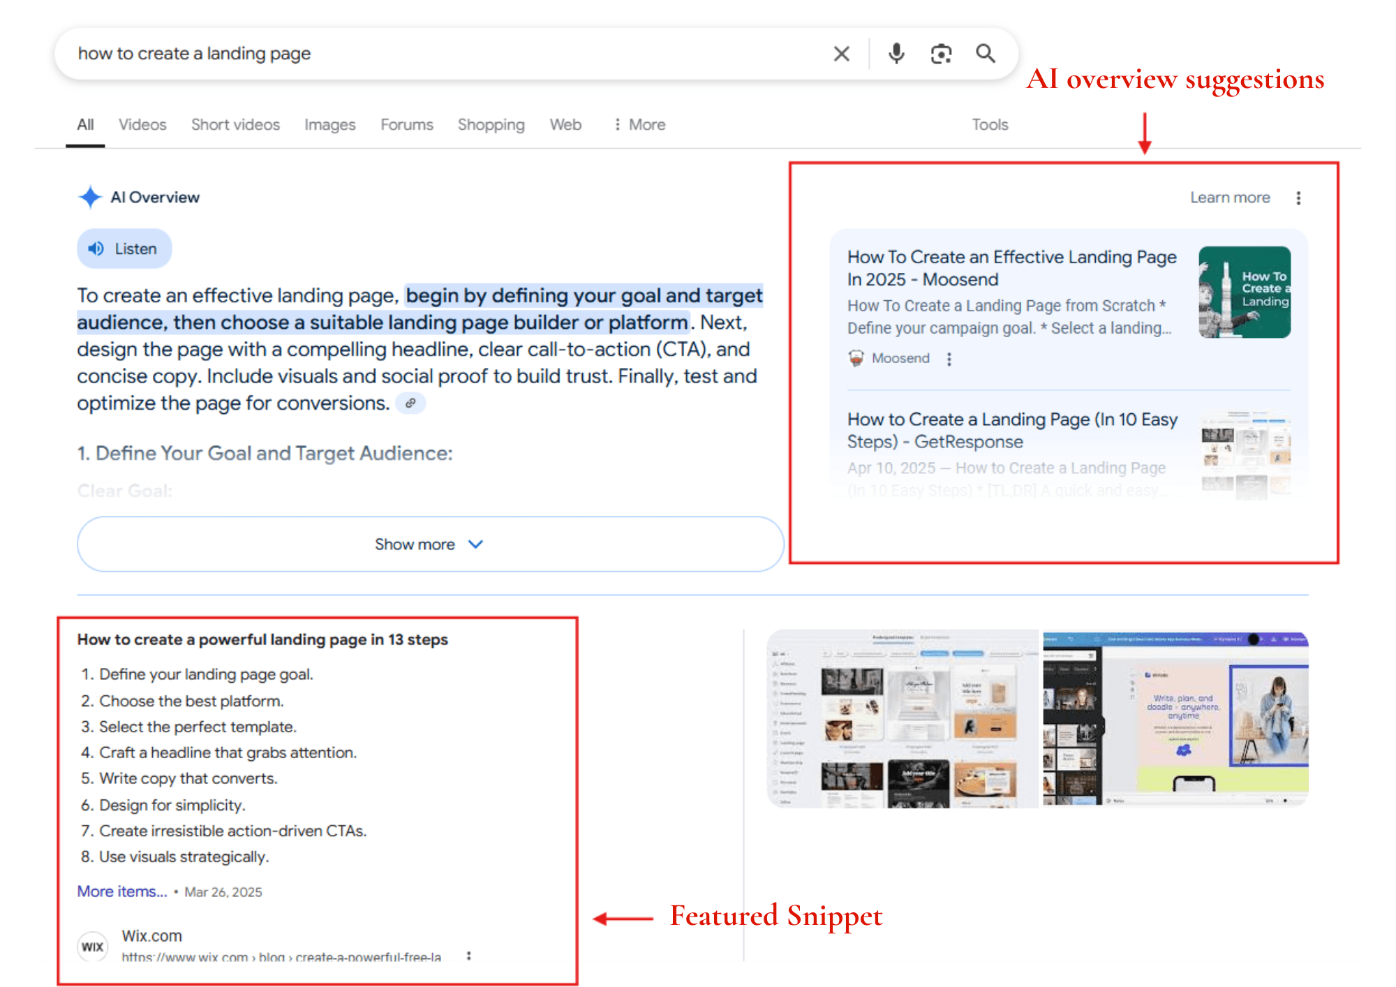Open the More search filters dropdown
This screenshot has height=987, width=1396.
point(639,125)
